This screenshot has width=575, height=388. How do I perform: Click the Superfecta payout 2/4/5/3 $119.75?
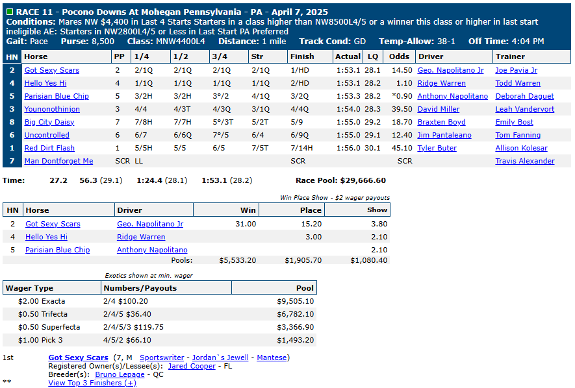tap(133, 327)
